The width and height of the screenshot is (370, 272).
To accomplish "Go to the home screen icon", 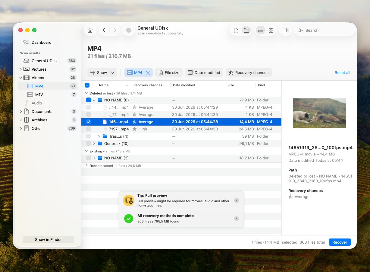I will 90,30.
